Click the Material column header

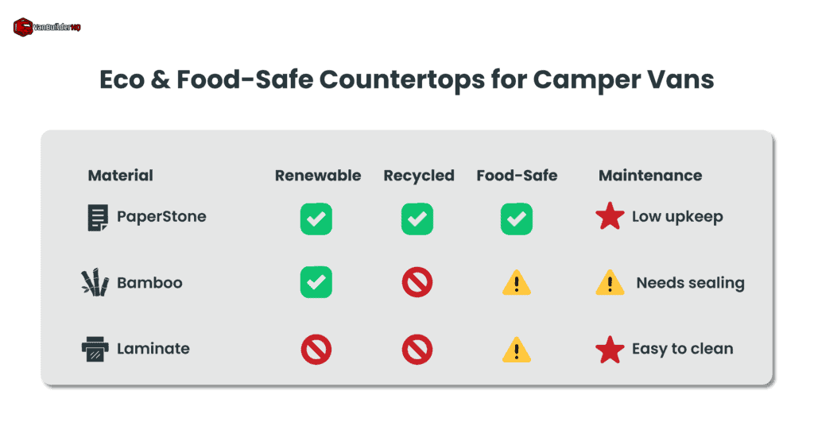coord(120,176)
